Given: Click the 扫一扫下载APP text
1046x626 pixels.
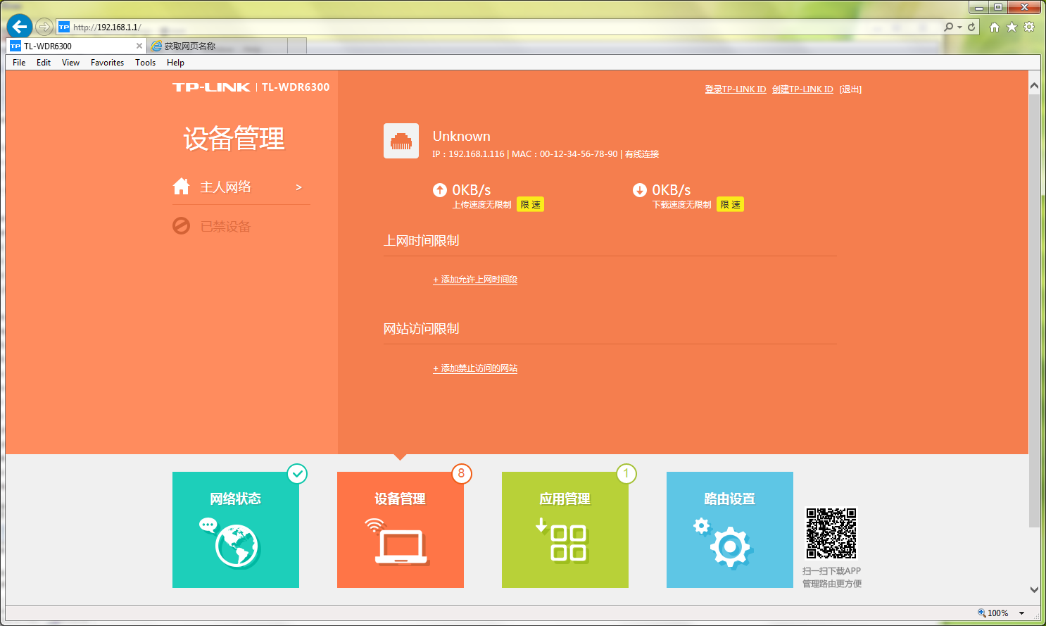Looking at the screenshot, I should (x=831, y=571).
